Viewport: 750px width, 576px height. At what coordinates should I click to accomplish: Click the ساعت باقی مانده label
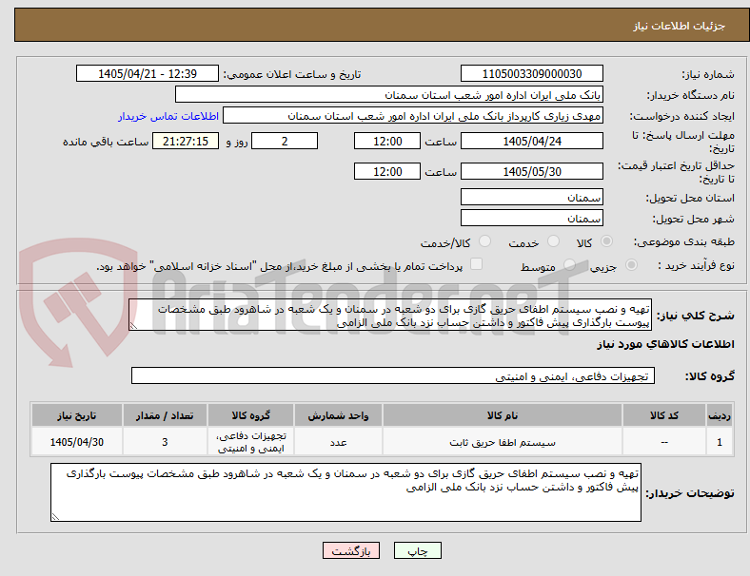(x=106, y=142)
